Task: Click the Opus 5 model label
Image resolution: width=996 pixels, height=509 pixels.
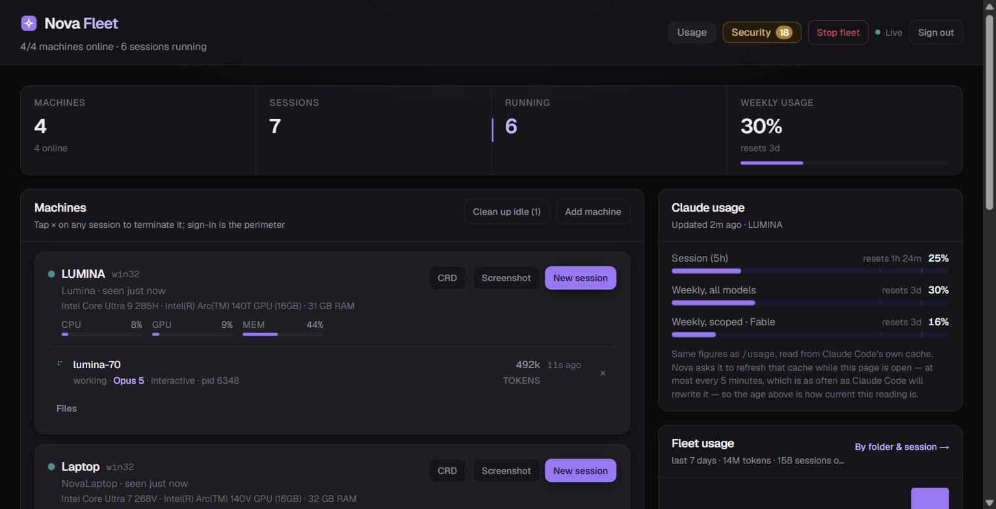Action: coord(129,380)
